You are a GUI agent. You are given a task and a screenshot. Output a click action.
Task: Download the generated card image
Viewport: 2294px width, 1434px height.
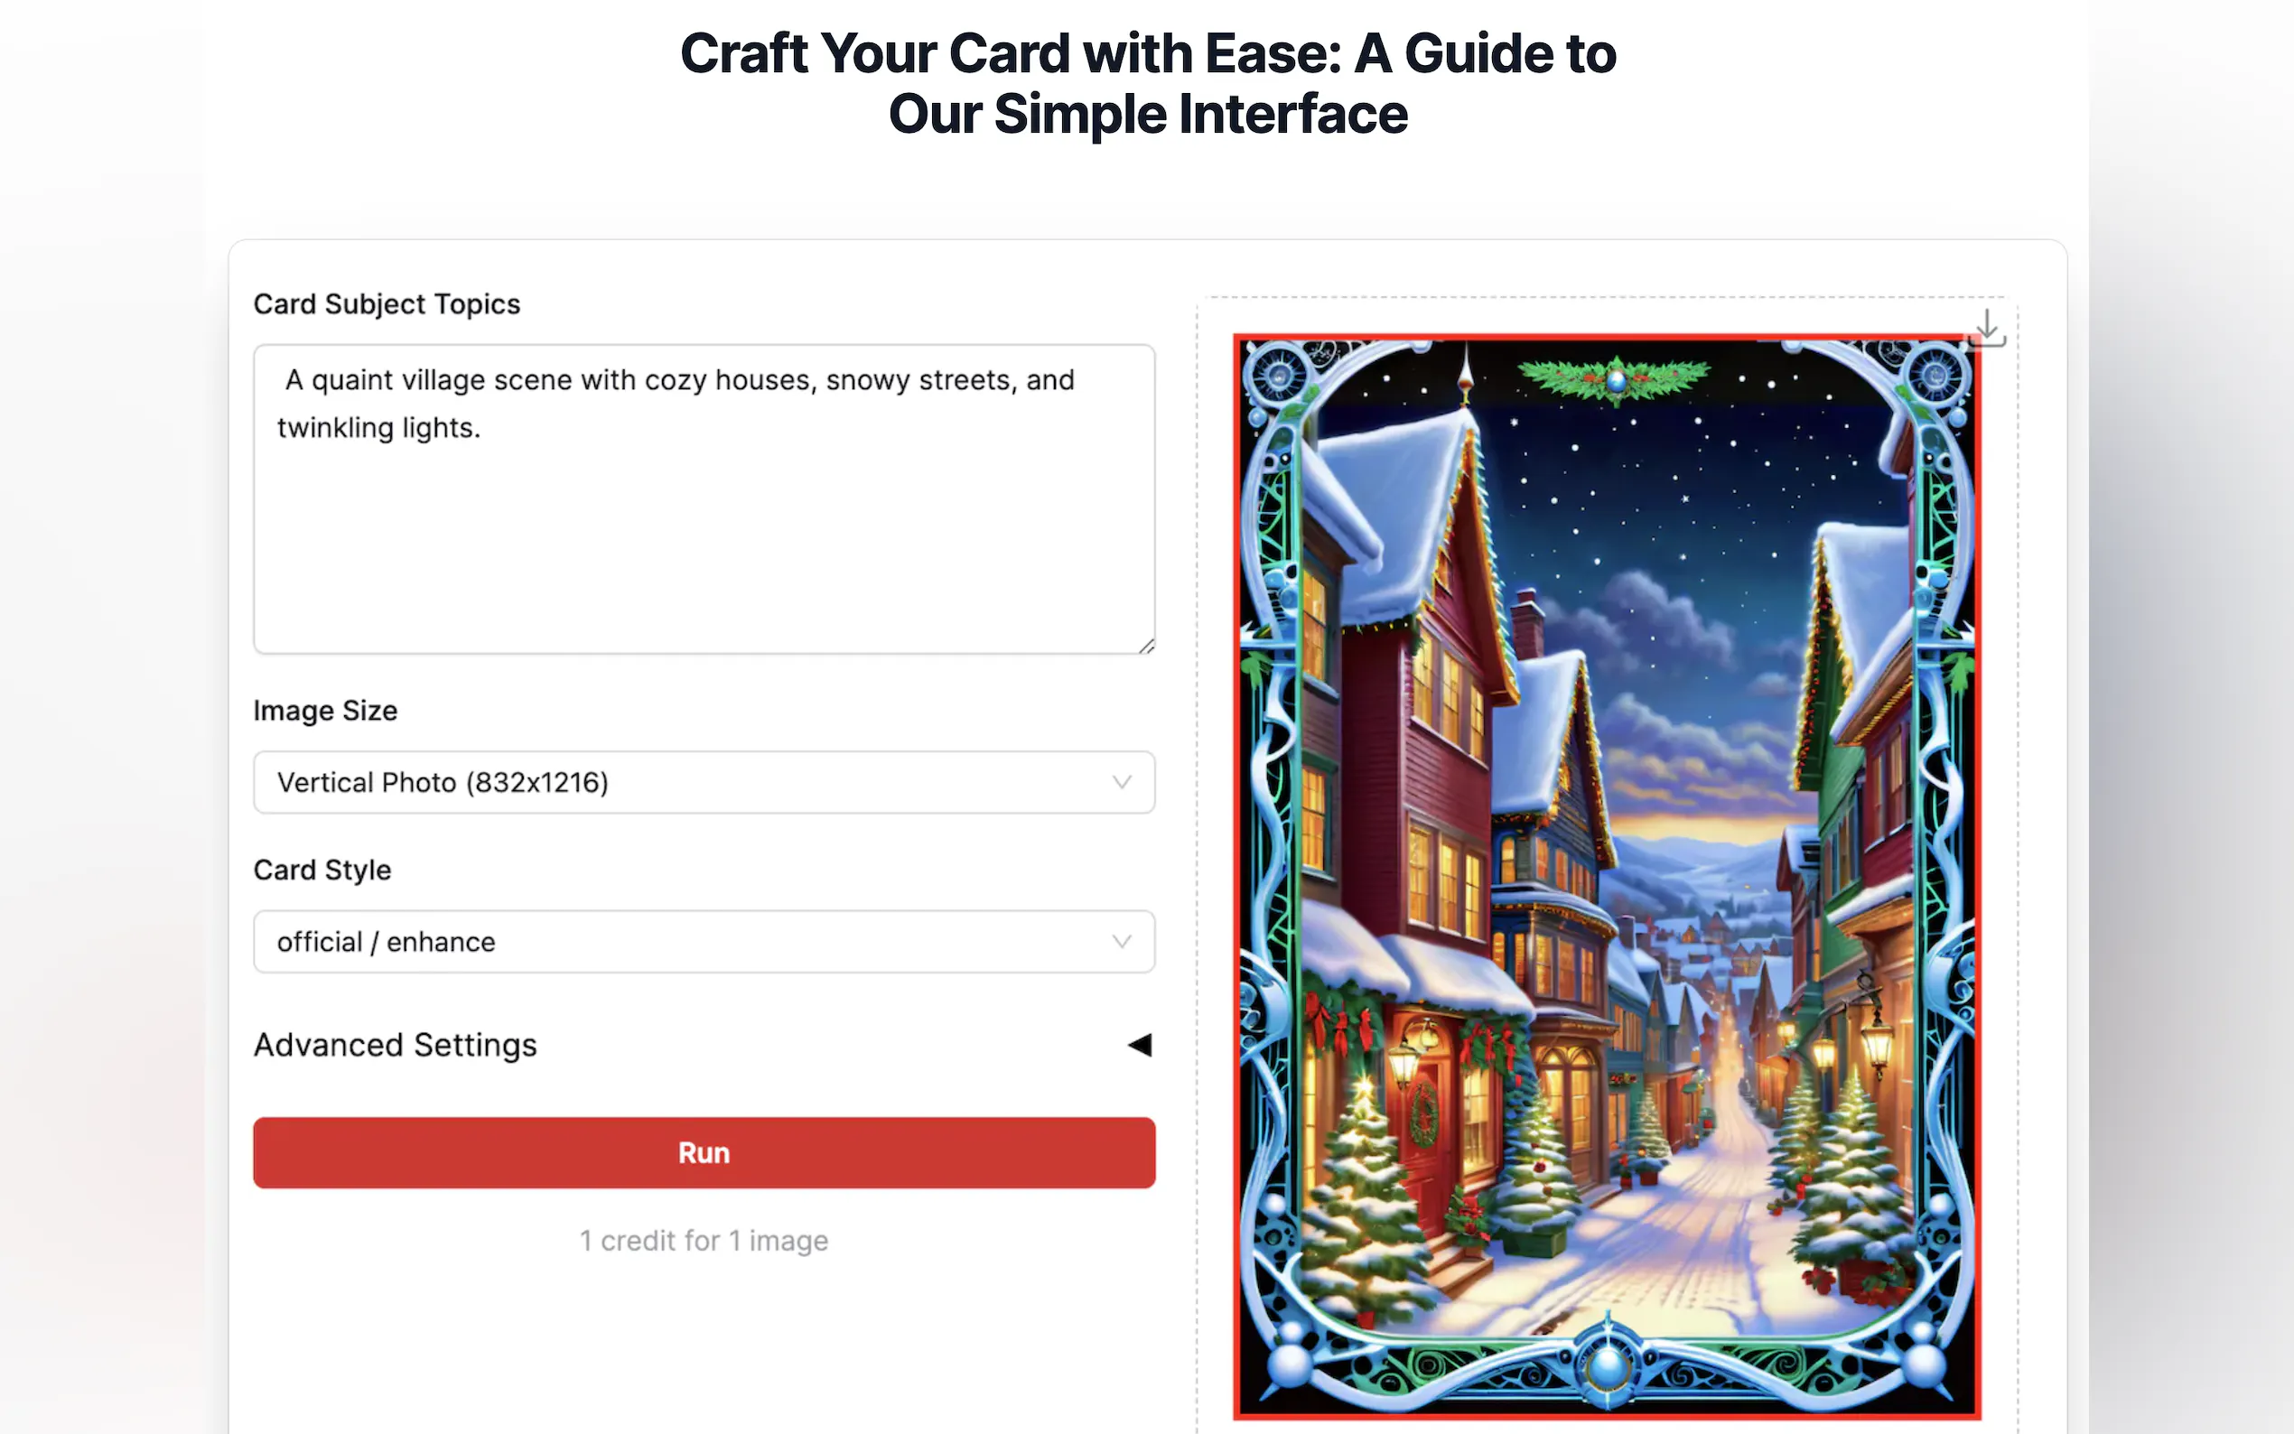coord(1987,329)
